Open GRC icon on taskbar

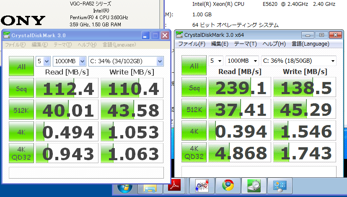pos(202,186)
